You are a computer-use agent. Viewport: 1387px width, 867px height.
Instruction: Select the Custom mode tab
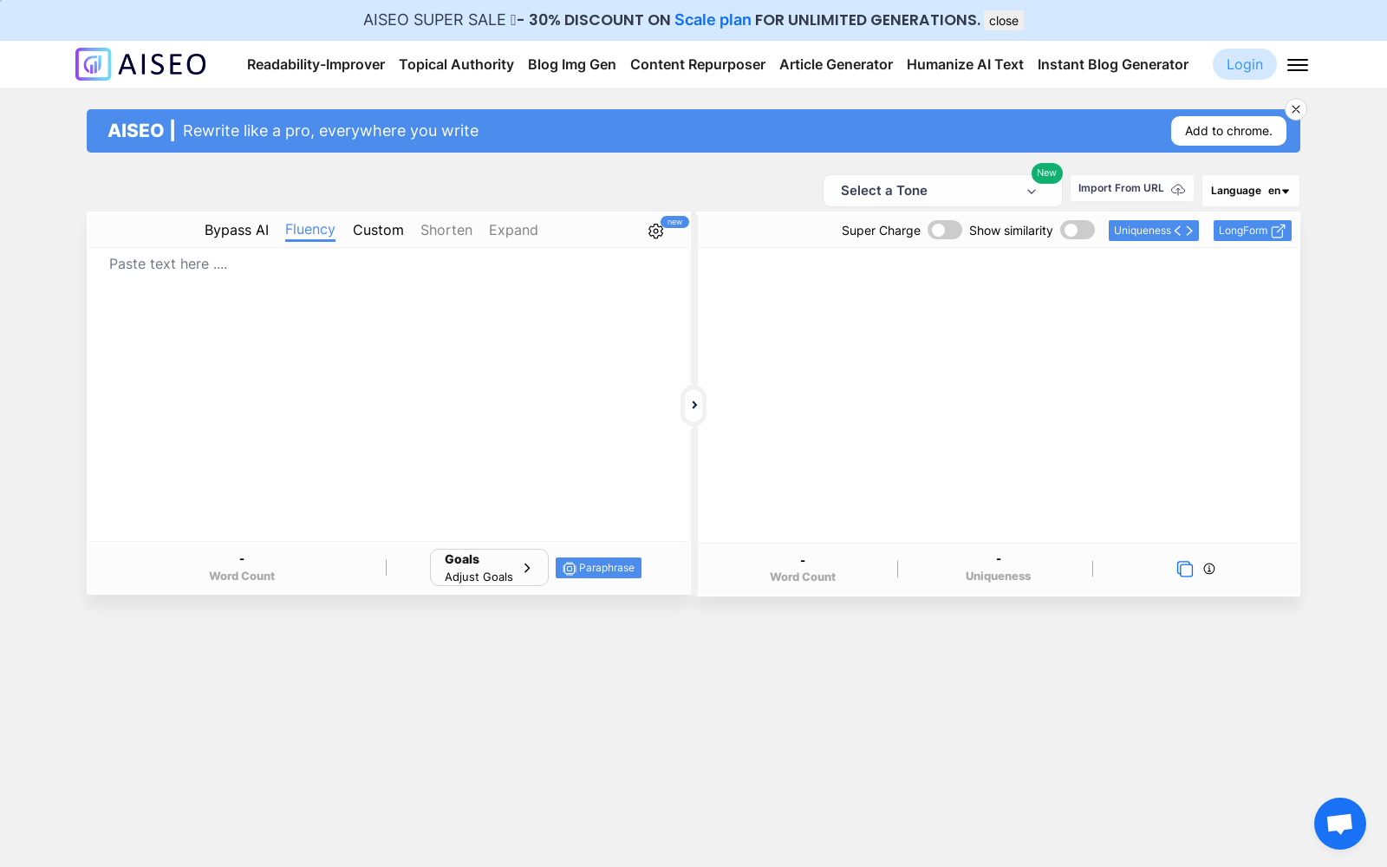378,231
